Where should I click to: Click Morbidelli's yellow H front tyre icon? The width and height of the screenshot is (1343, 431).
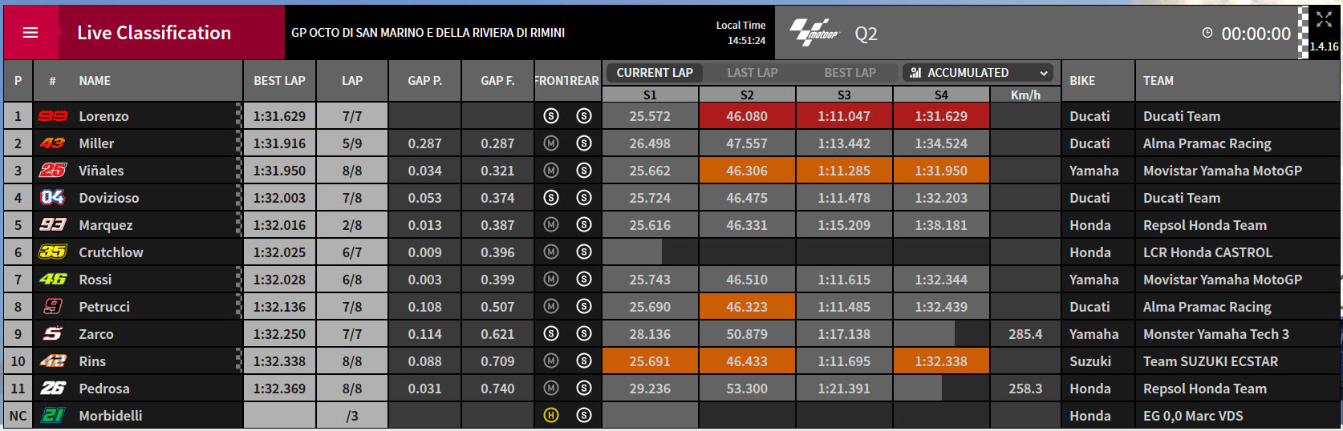pyautogui.click(x=551, y=416)
